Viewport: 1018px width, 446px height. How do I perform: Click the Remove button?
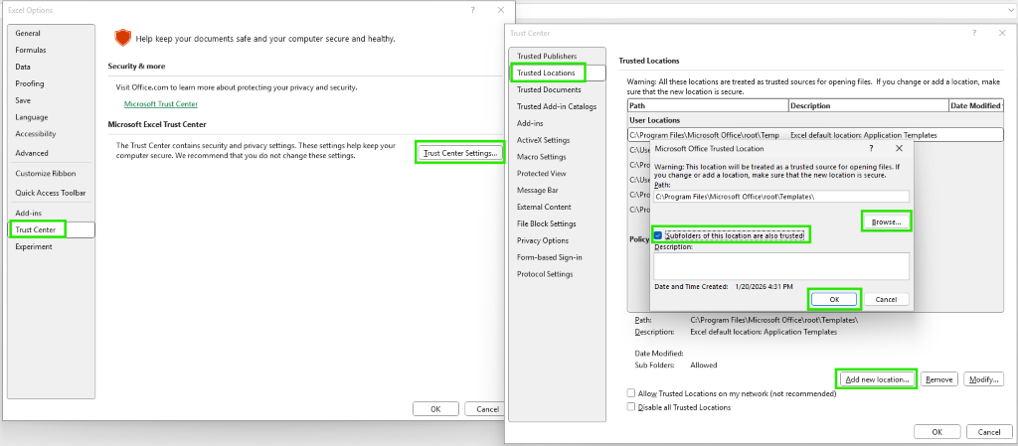pyautogui.click(x=938, y=379)
